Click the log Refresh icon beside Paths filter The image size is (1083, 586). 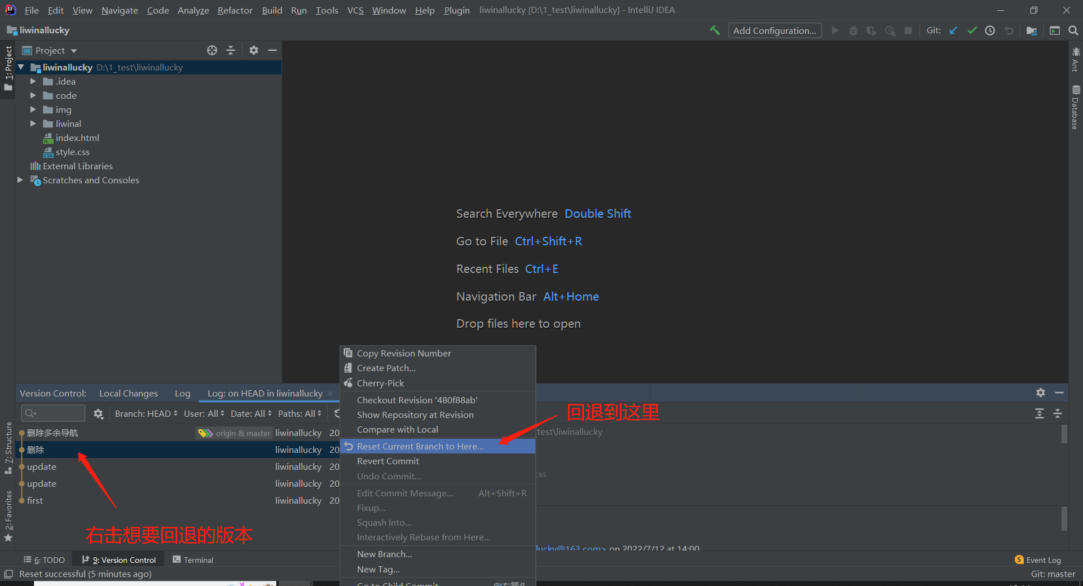(x=337, y=413)
